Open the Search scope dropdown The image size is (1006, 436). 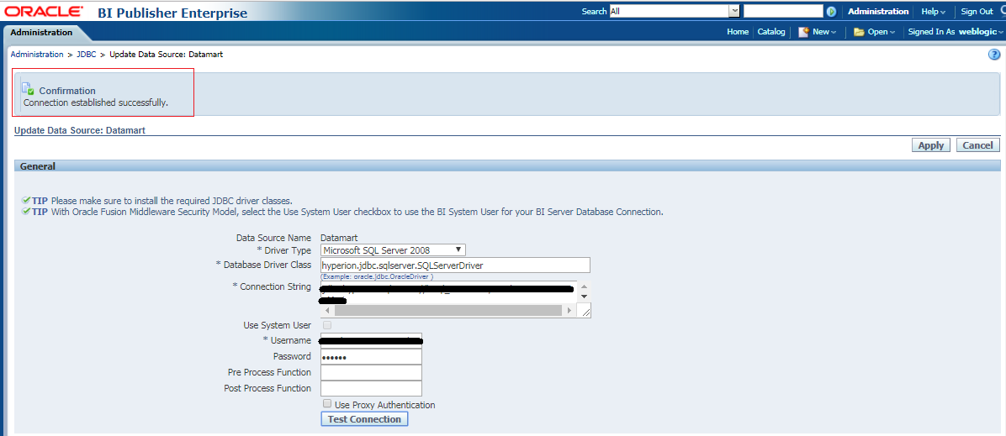(675, 11)
